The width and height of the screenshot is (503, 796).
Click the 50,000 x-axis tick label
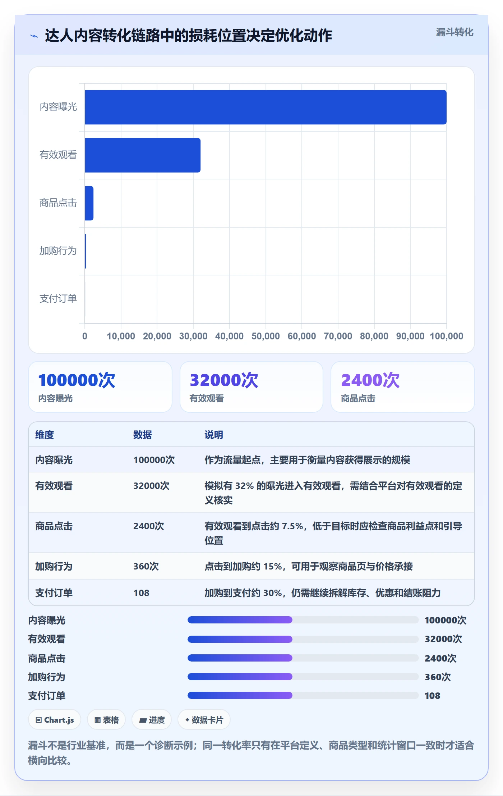pyautogui.click(x=266, y=336)
